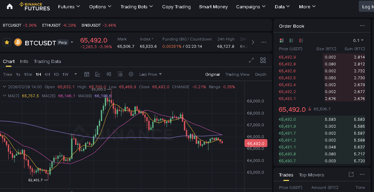Open the calendar date picker icon
Image resolution: width=374 pixels, height=192 pixels.
pos(87,74)
